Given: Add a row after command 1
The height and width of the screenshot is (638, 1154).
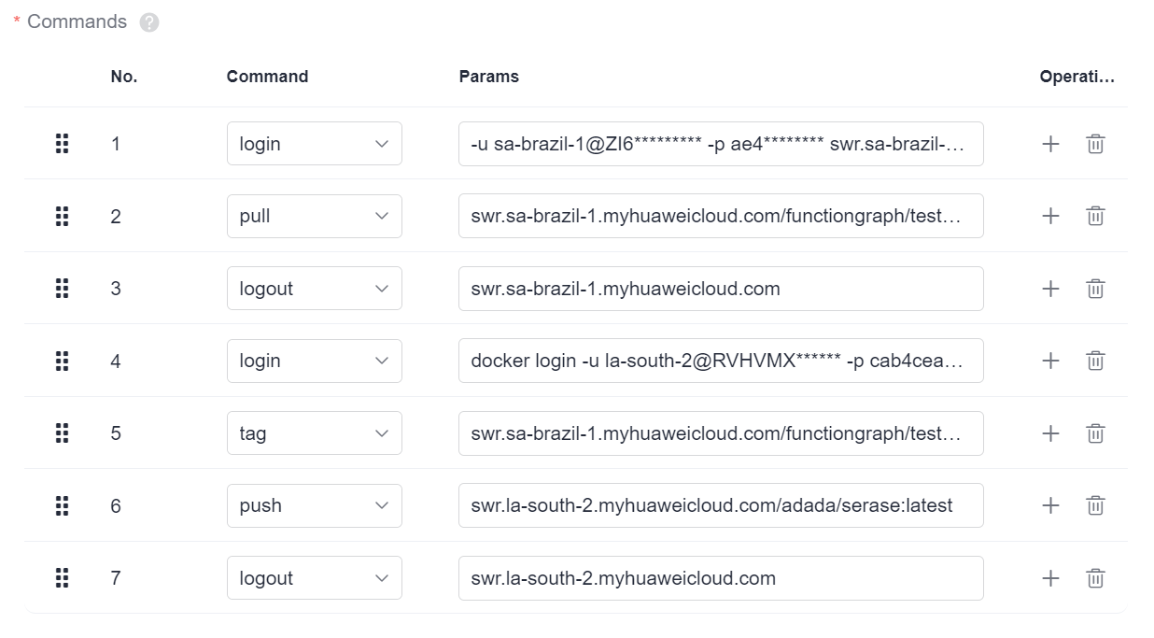Looking at the screenshot, I should [1050, 144].
